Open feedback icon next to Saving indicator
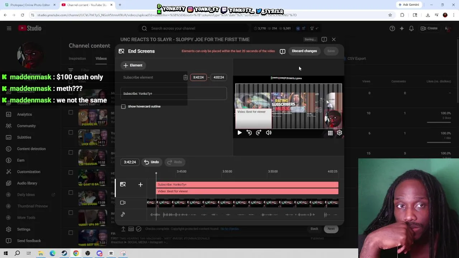This screenshot has width=459, height=258. pyautogui.click(x=324, y=39)
